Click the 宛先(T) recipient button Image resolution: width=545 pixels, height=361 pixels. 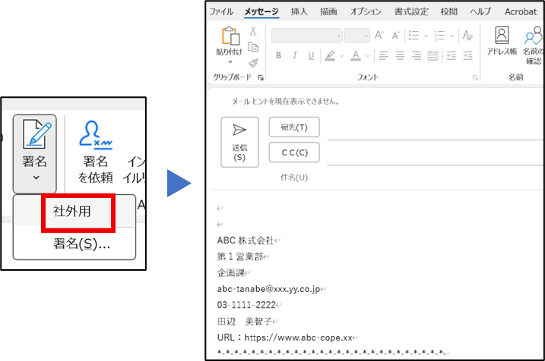294,127
